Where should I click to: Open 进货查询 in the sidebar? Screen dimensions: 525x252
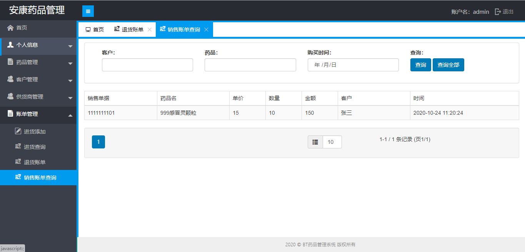(x=38, y=147)
